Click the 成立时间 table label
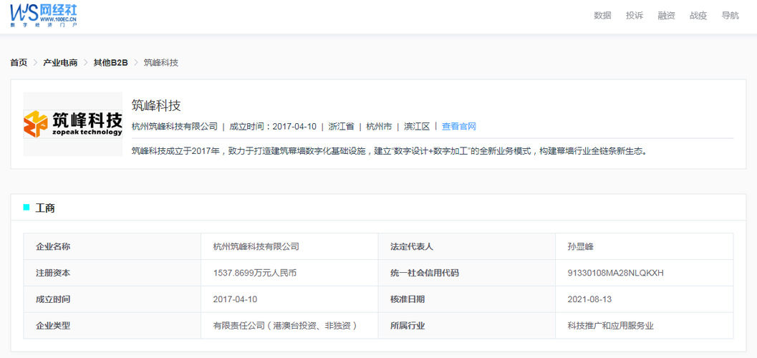Viewport: 757px width, 358px height. 112,299
